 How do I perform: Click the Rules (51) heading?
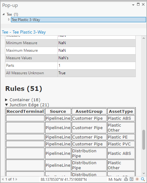pos(24,89)
